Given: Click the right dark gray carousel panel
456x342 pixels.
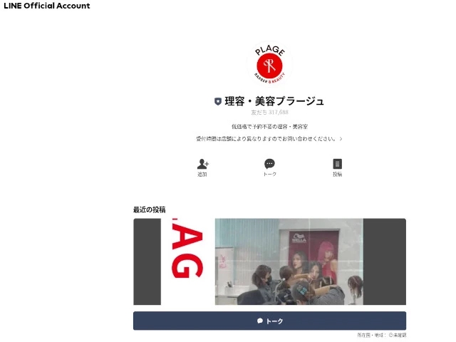Looking at the screenshot, I should [385, 261].
